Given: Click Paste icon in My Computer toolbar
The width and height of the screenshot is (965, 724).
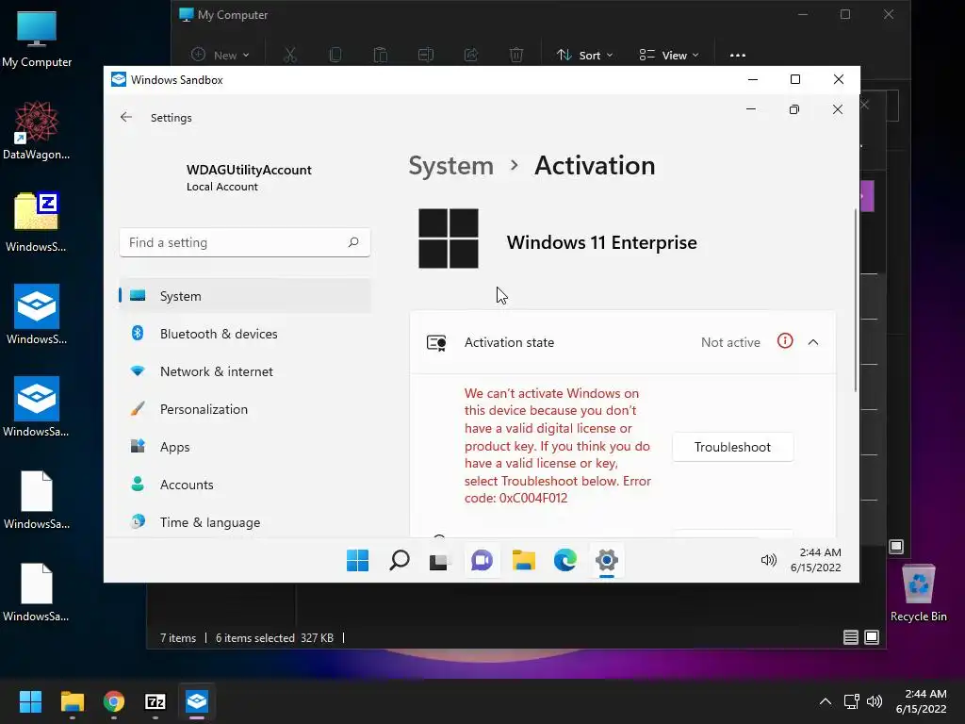Looking at the screenshot, I should (381, 55).
